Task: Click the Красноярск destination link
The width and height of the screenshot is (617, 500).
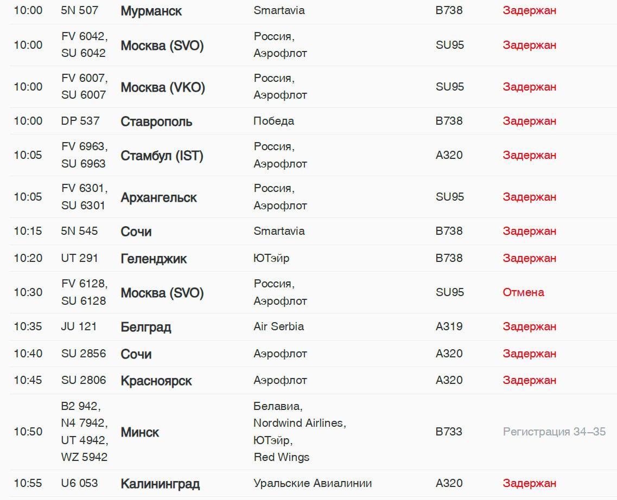Action: click(156, 381)
